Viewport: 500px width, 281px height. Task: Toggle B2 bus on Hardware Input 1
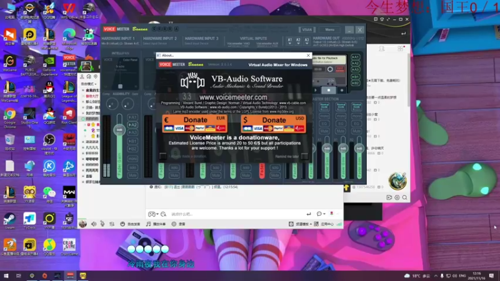point(132,149)
